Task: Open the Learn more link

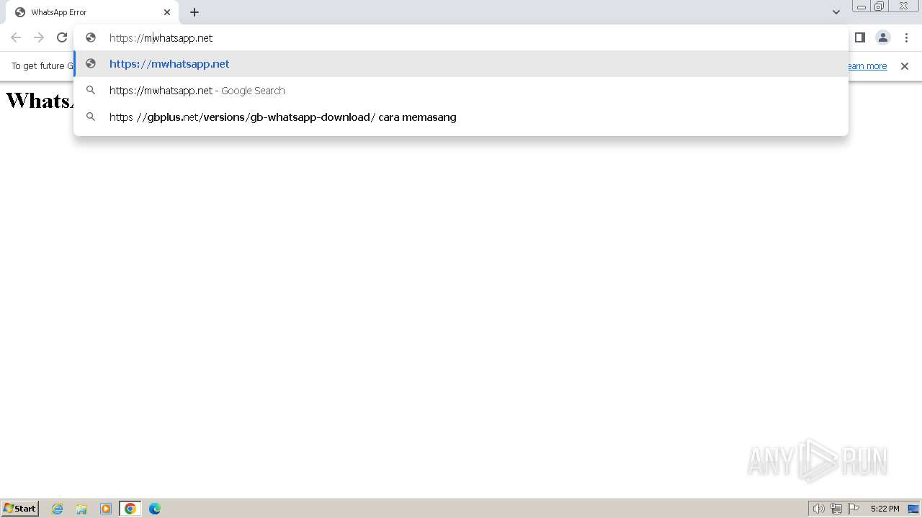Action: [x=867, y=66]
